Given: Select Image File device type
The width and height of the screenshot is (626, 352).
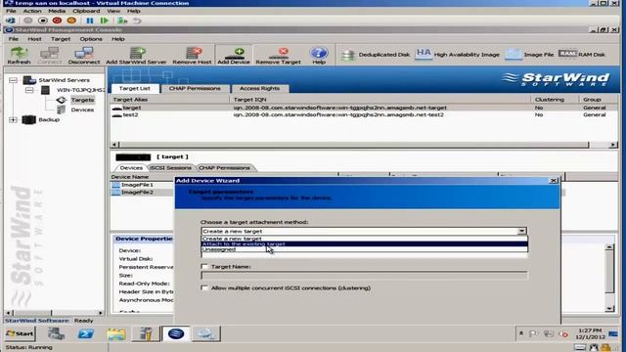Looking at the screenshot, I should coord(529,55).
